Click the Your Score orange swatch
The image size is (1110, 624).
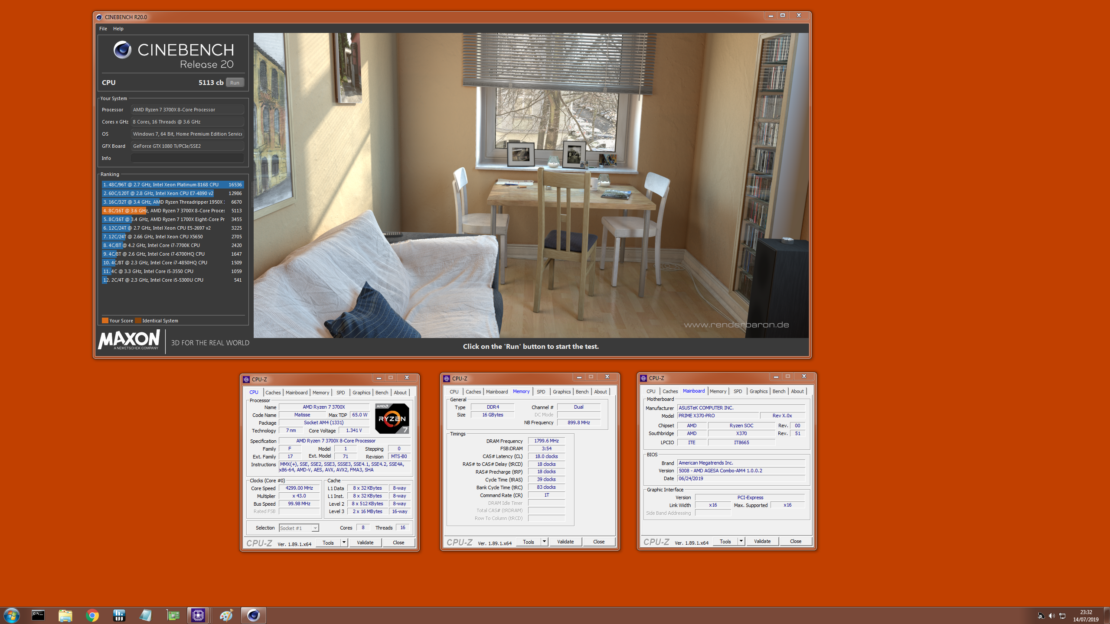[x=105, y=321]
